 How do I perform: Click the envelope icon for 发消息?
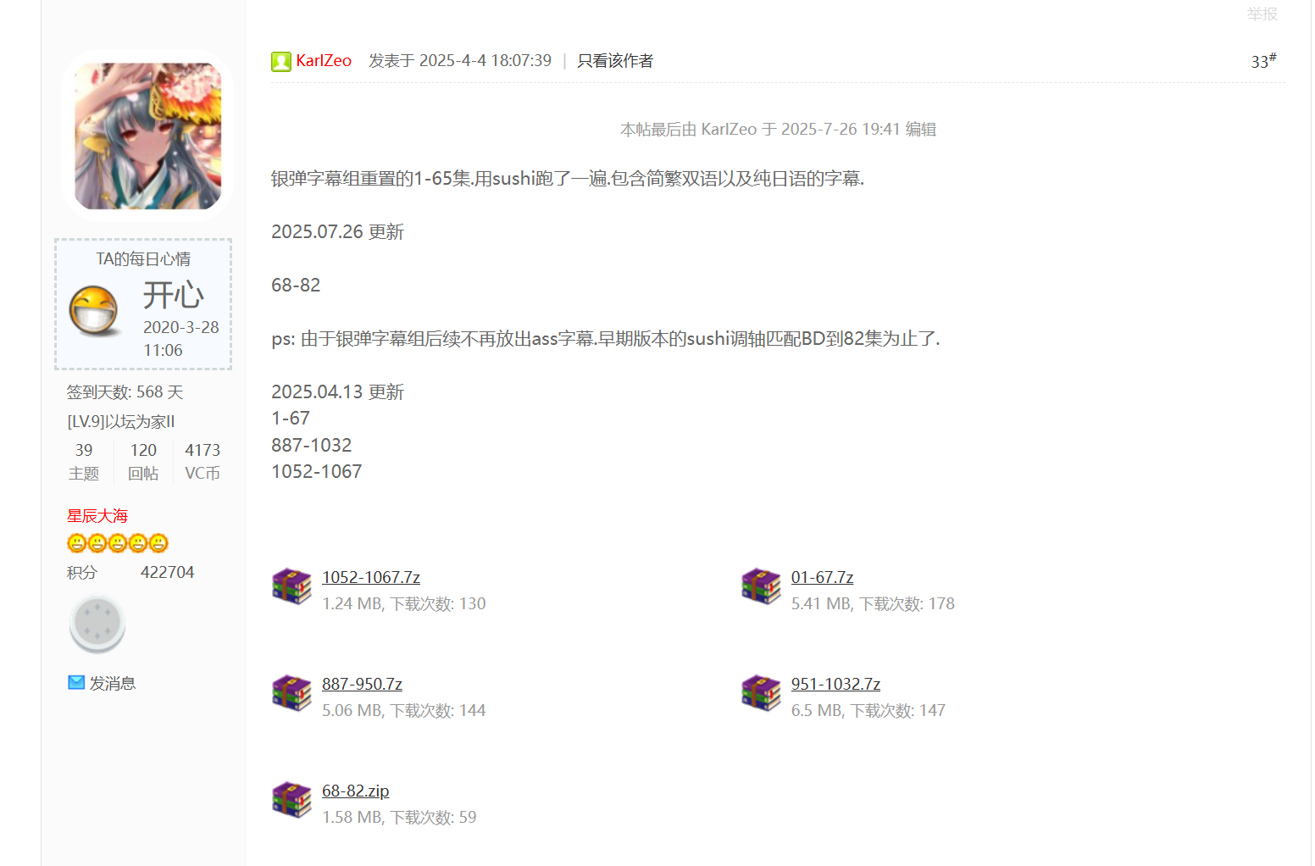(x=76, y=682)
